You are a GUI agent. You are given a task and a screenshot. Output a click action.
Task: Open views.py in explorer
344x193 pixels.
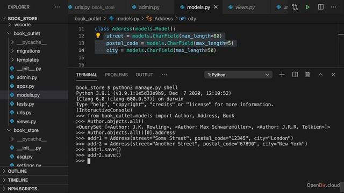(x=26, y=122)
